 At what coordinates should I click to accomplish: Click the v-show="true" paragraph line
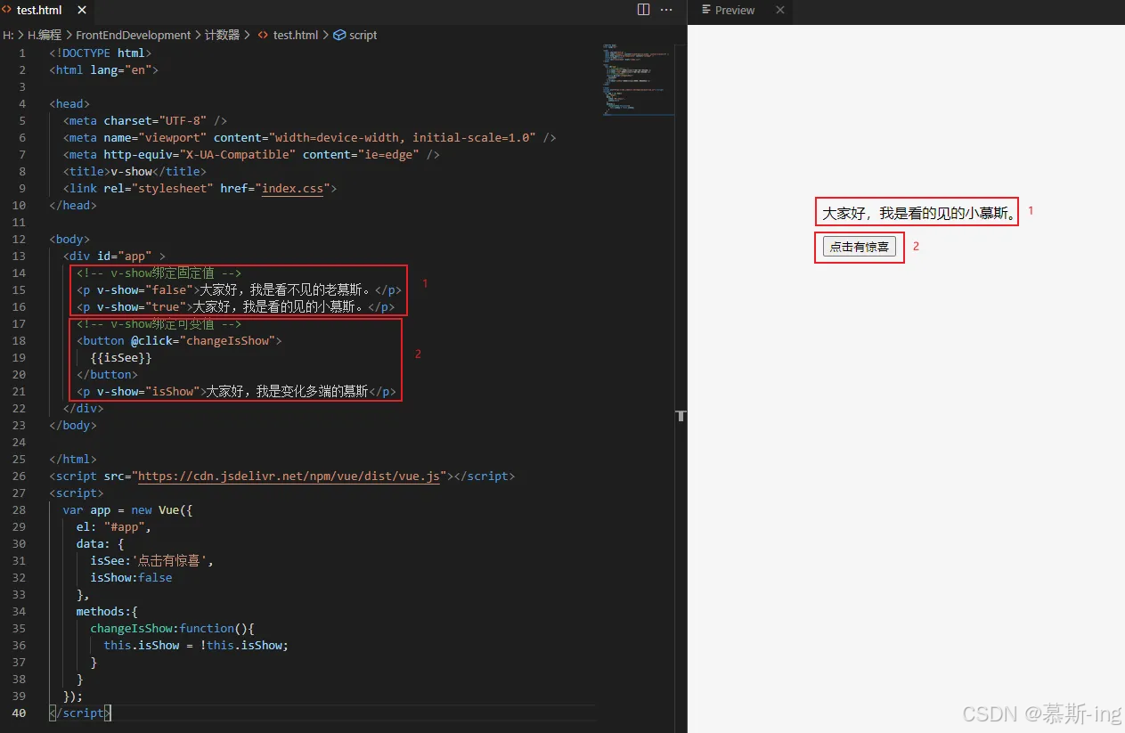235,307
